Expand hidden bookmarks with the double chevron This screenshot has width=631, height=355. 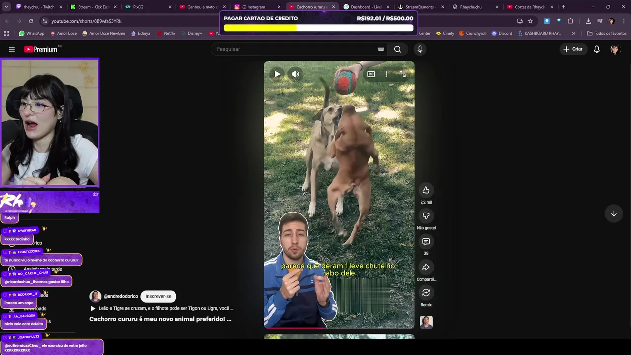pyautogui.click(x=573, y=33)
